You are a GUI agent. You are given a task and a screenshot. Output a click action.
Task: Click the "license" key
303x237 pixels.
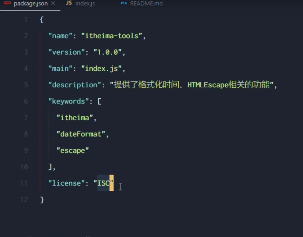pyautogui.click(x=66, y=183)
